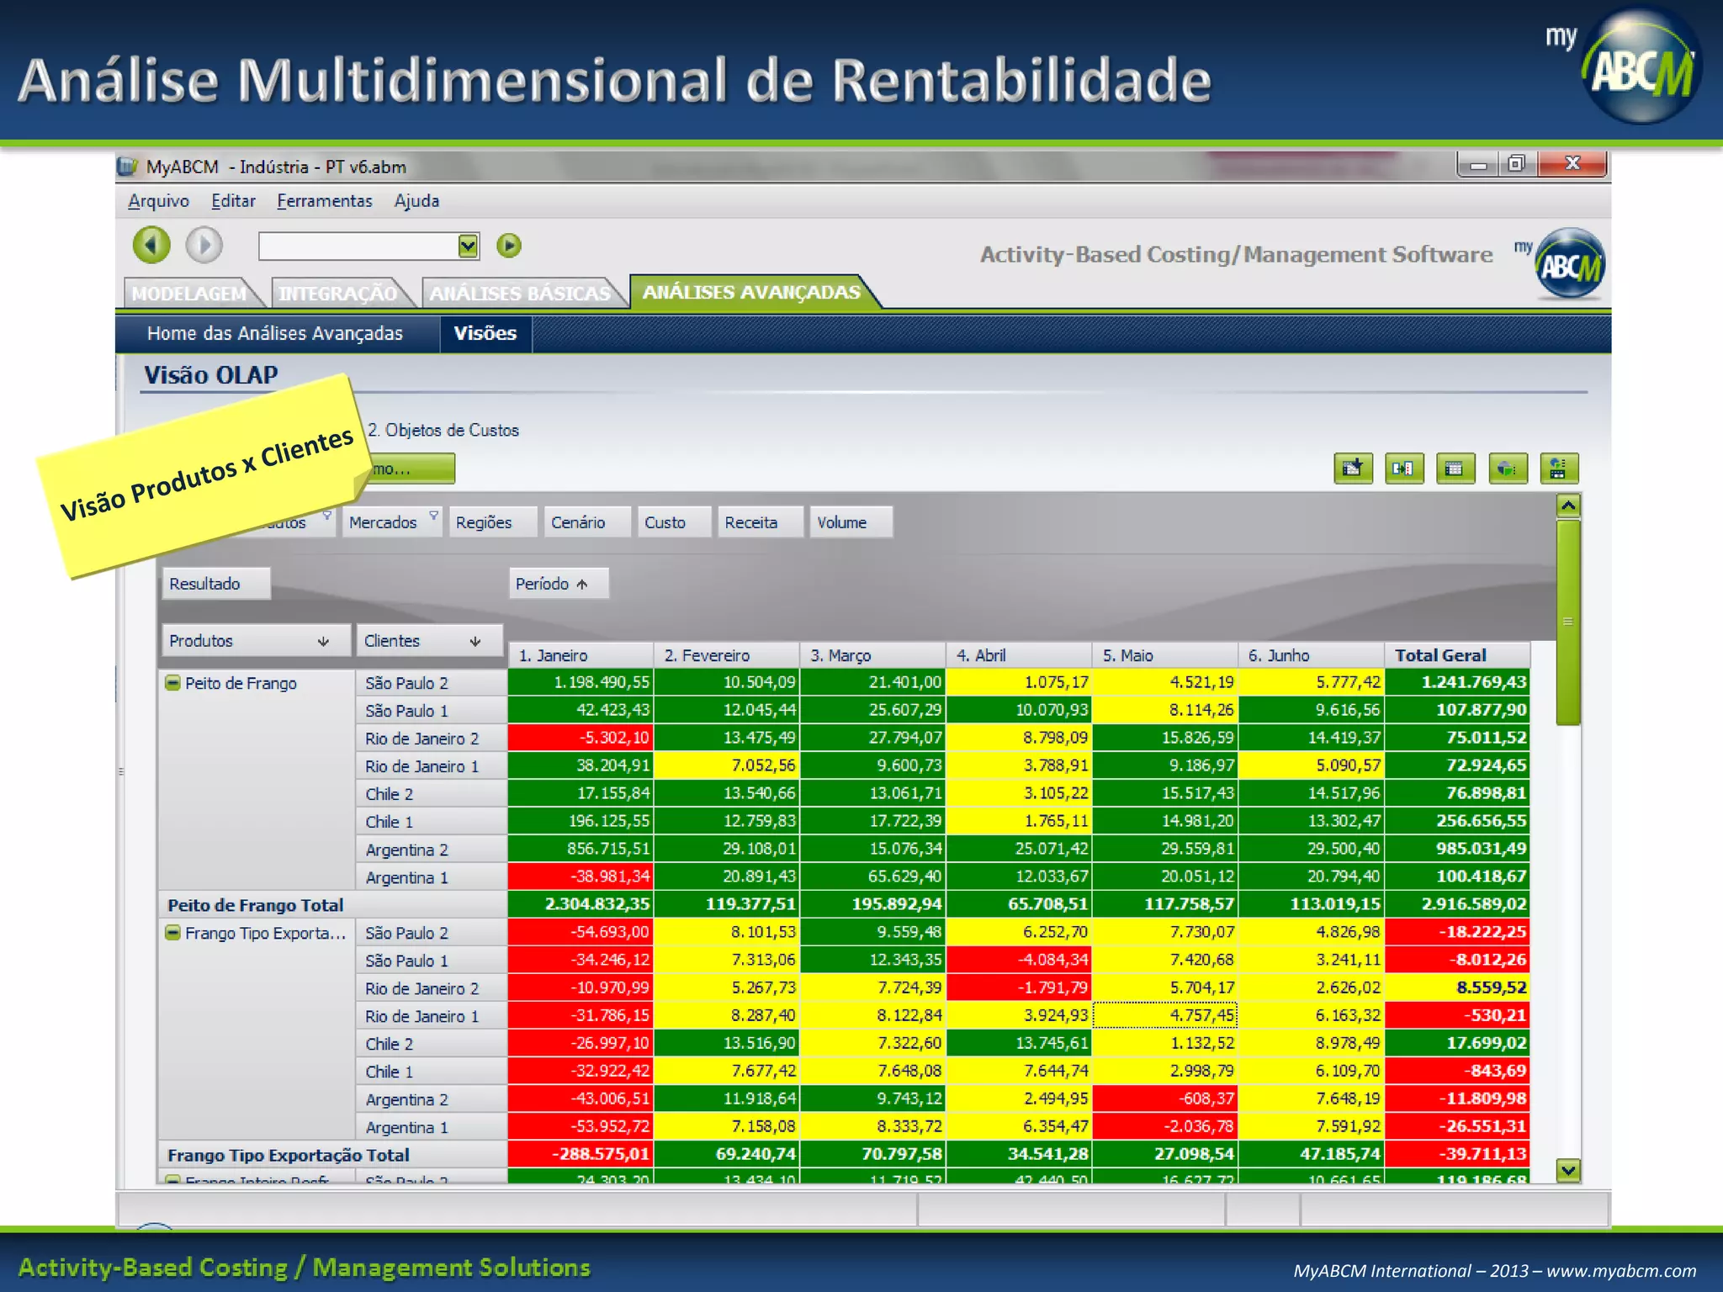The width and height of the screenshot is (1723, 1292).
Task: Click the chart-and-table combined toolbar icon
Action: [1558, 469]
